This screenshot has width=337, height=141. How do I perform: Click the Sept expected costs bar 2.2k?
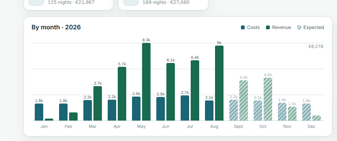pos(234,110)
